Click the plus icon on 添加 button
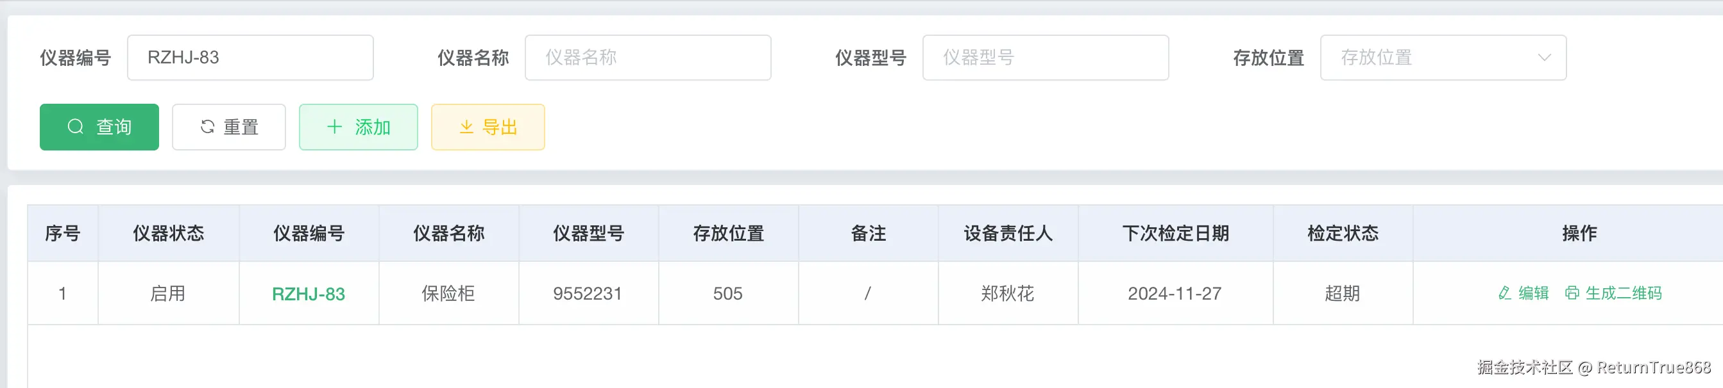The width and height of the screenshot is (1723, 388). tap(334, 127)
